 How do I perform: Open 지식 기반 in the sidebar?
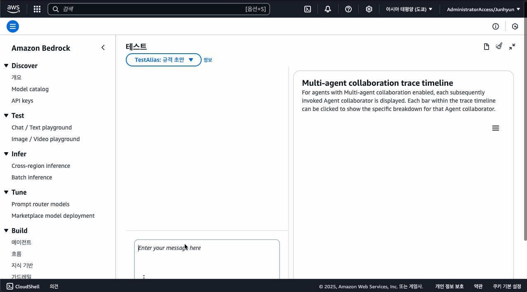(x=22, y=266)
